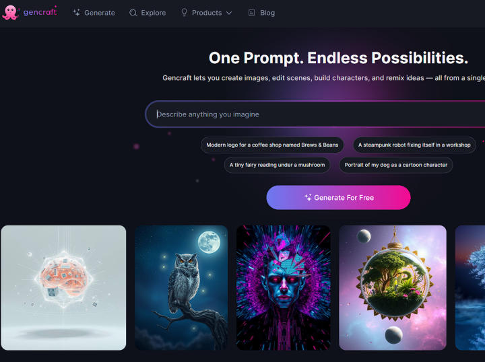Image resolution: width=485 pixels, height=362 pixels.
Task: Open the Explore nav item
Action: pyautogui.click(x=148, y=13)
